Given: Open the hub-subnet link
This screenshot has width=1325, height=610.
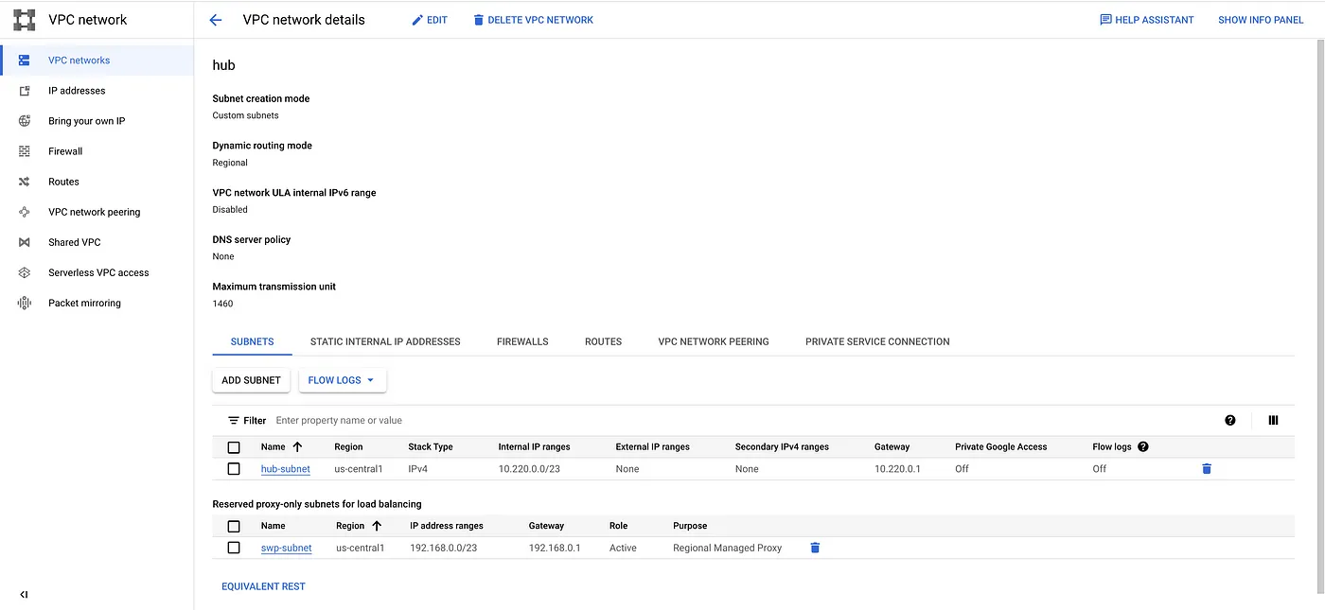Looking at the screenshot, I should point(286,469).
